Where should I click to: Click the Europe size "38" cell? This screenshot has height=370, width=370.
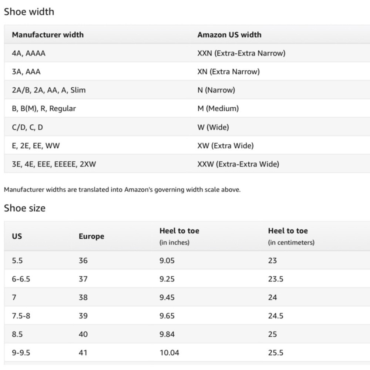coord(83,297)
